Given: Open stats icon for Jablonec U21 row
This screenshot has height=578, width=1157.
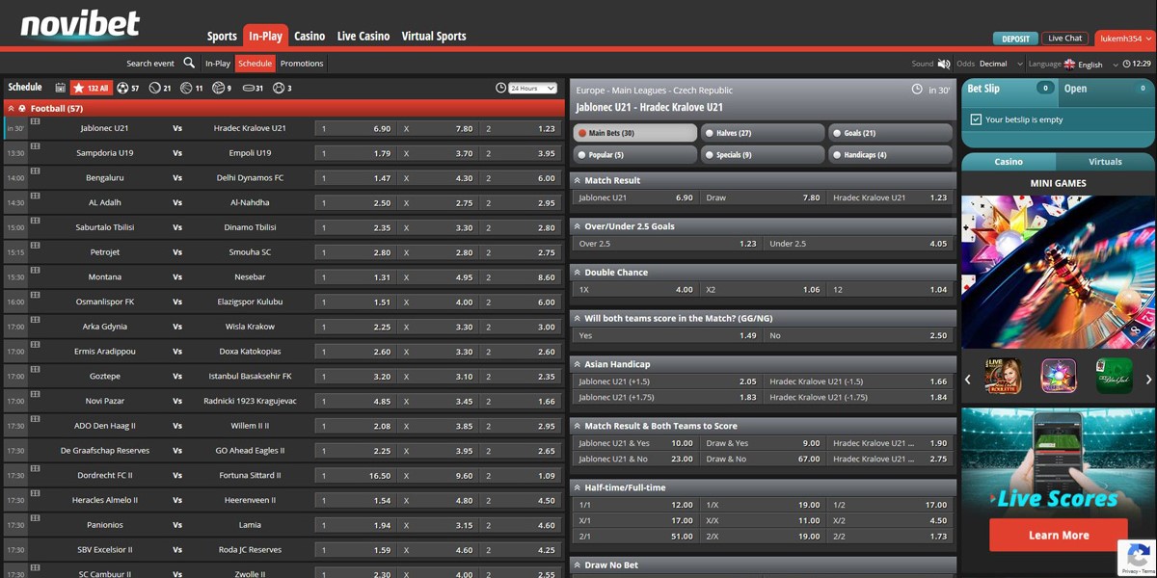Looking at the screenshot, I should [x=36, y=121].
